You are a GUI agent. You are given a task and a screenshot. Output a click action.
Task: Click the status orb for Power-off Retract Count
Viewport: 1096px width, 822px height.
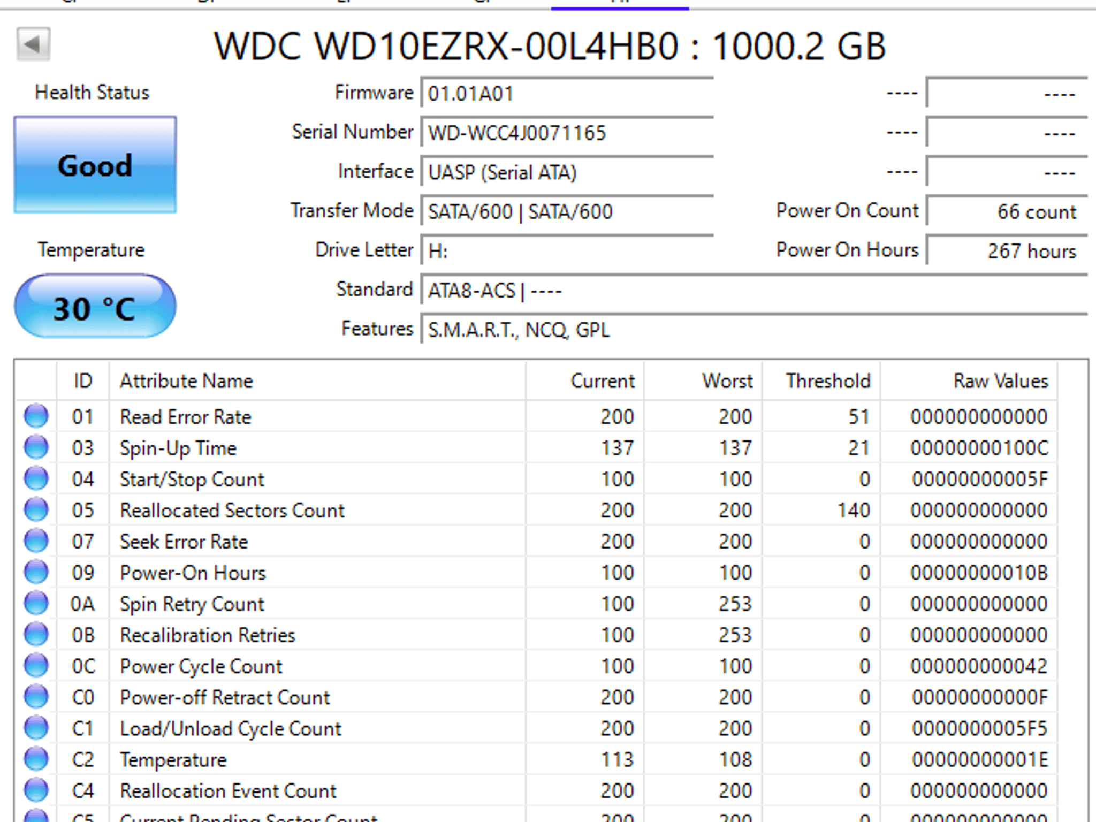[36, 697]
